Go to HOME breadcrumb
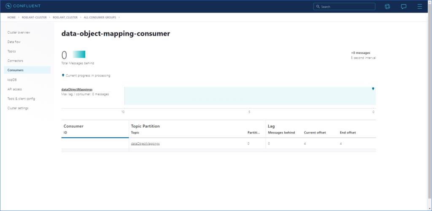The height and width of the screenshot is (211, 432). (x=11, y=17)
